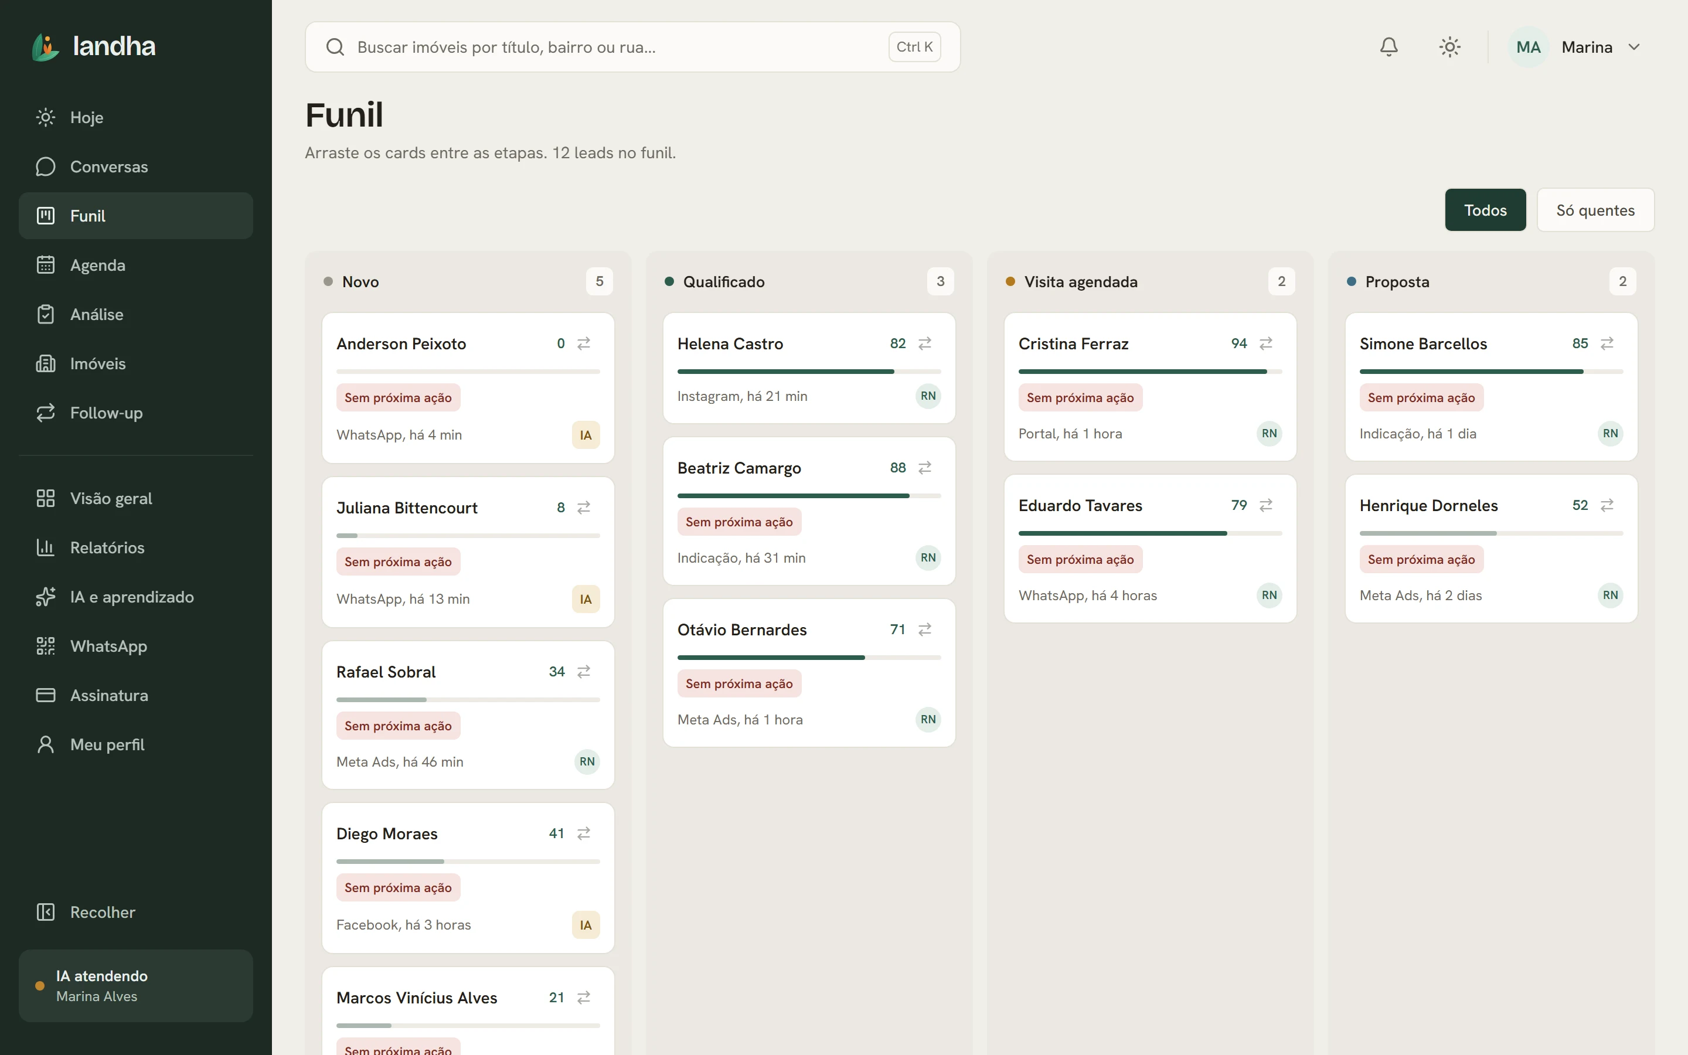Open WhatsApp settings in sidebar

(136, 646)
